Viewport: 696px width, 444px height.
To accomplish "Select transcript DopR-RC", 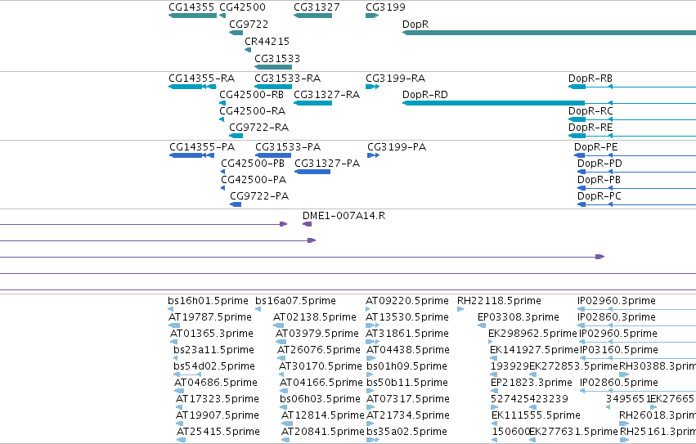I will tap(632, 119).
